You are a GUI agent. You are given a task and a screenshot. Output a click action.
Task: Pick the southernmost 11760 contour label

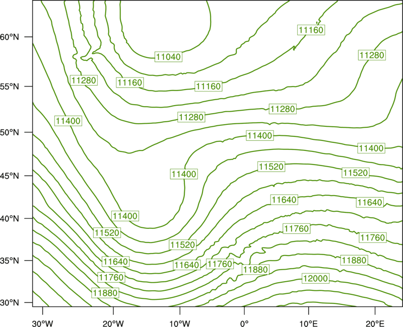[111, 277]
